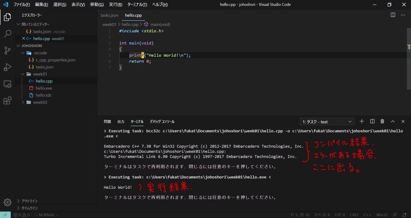This screenshot has height=218, width=411.
Task: Change line endings via CRLF
Action: [x=354, y=215]
